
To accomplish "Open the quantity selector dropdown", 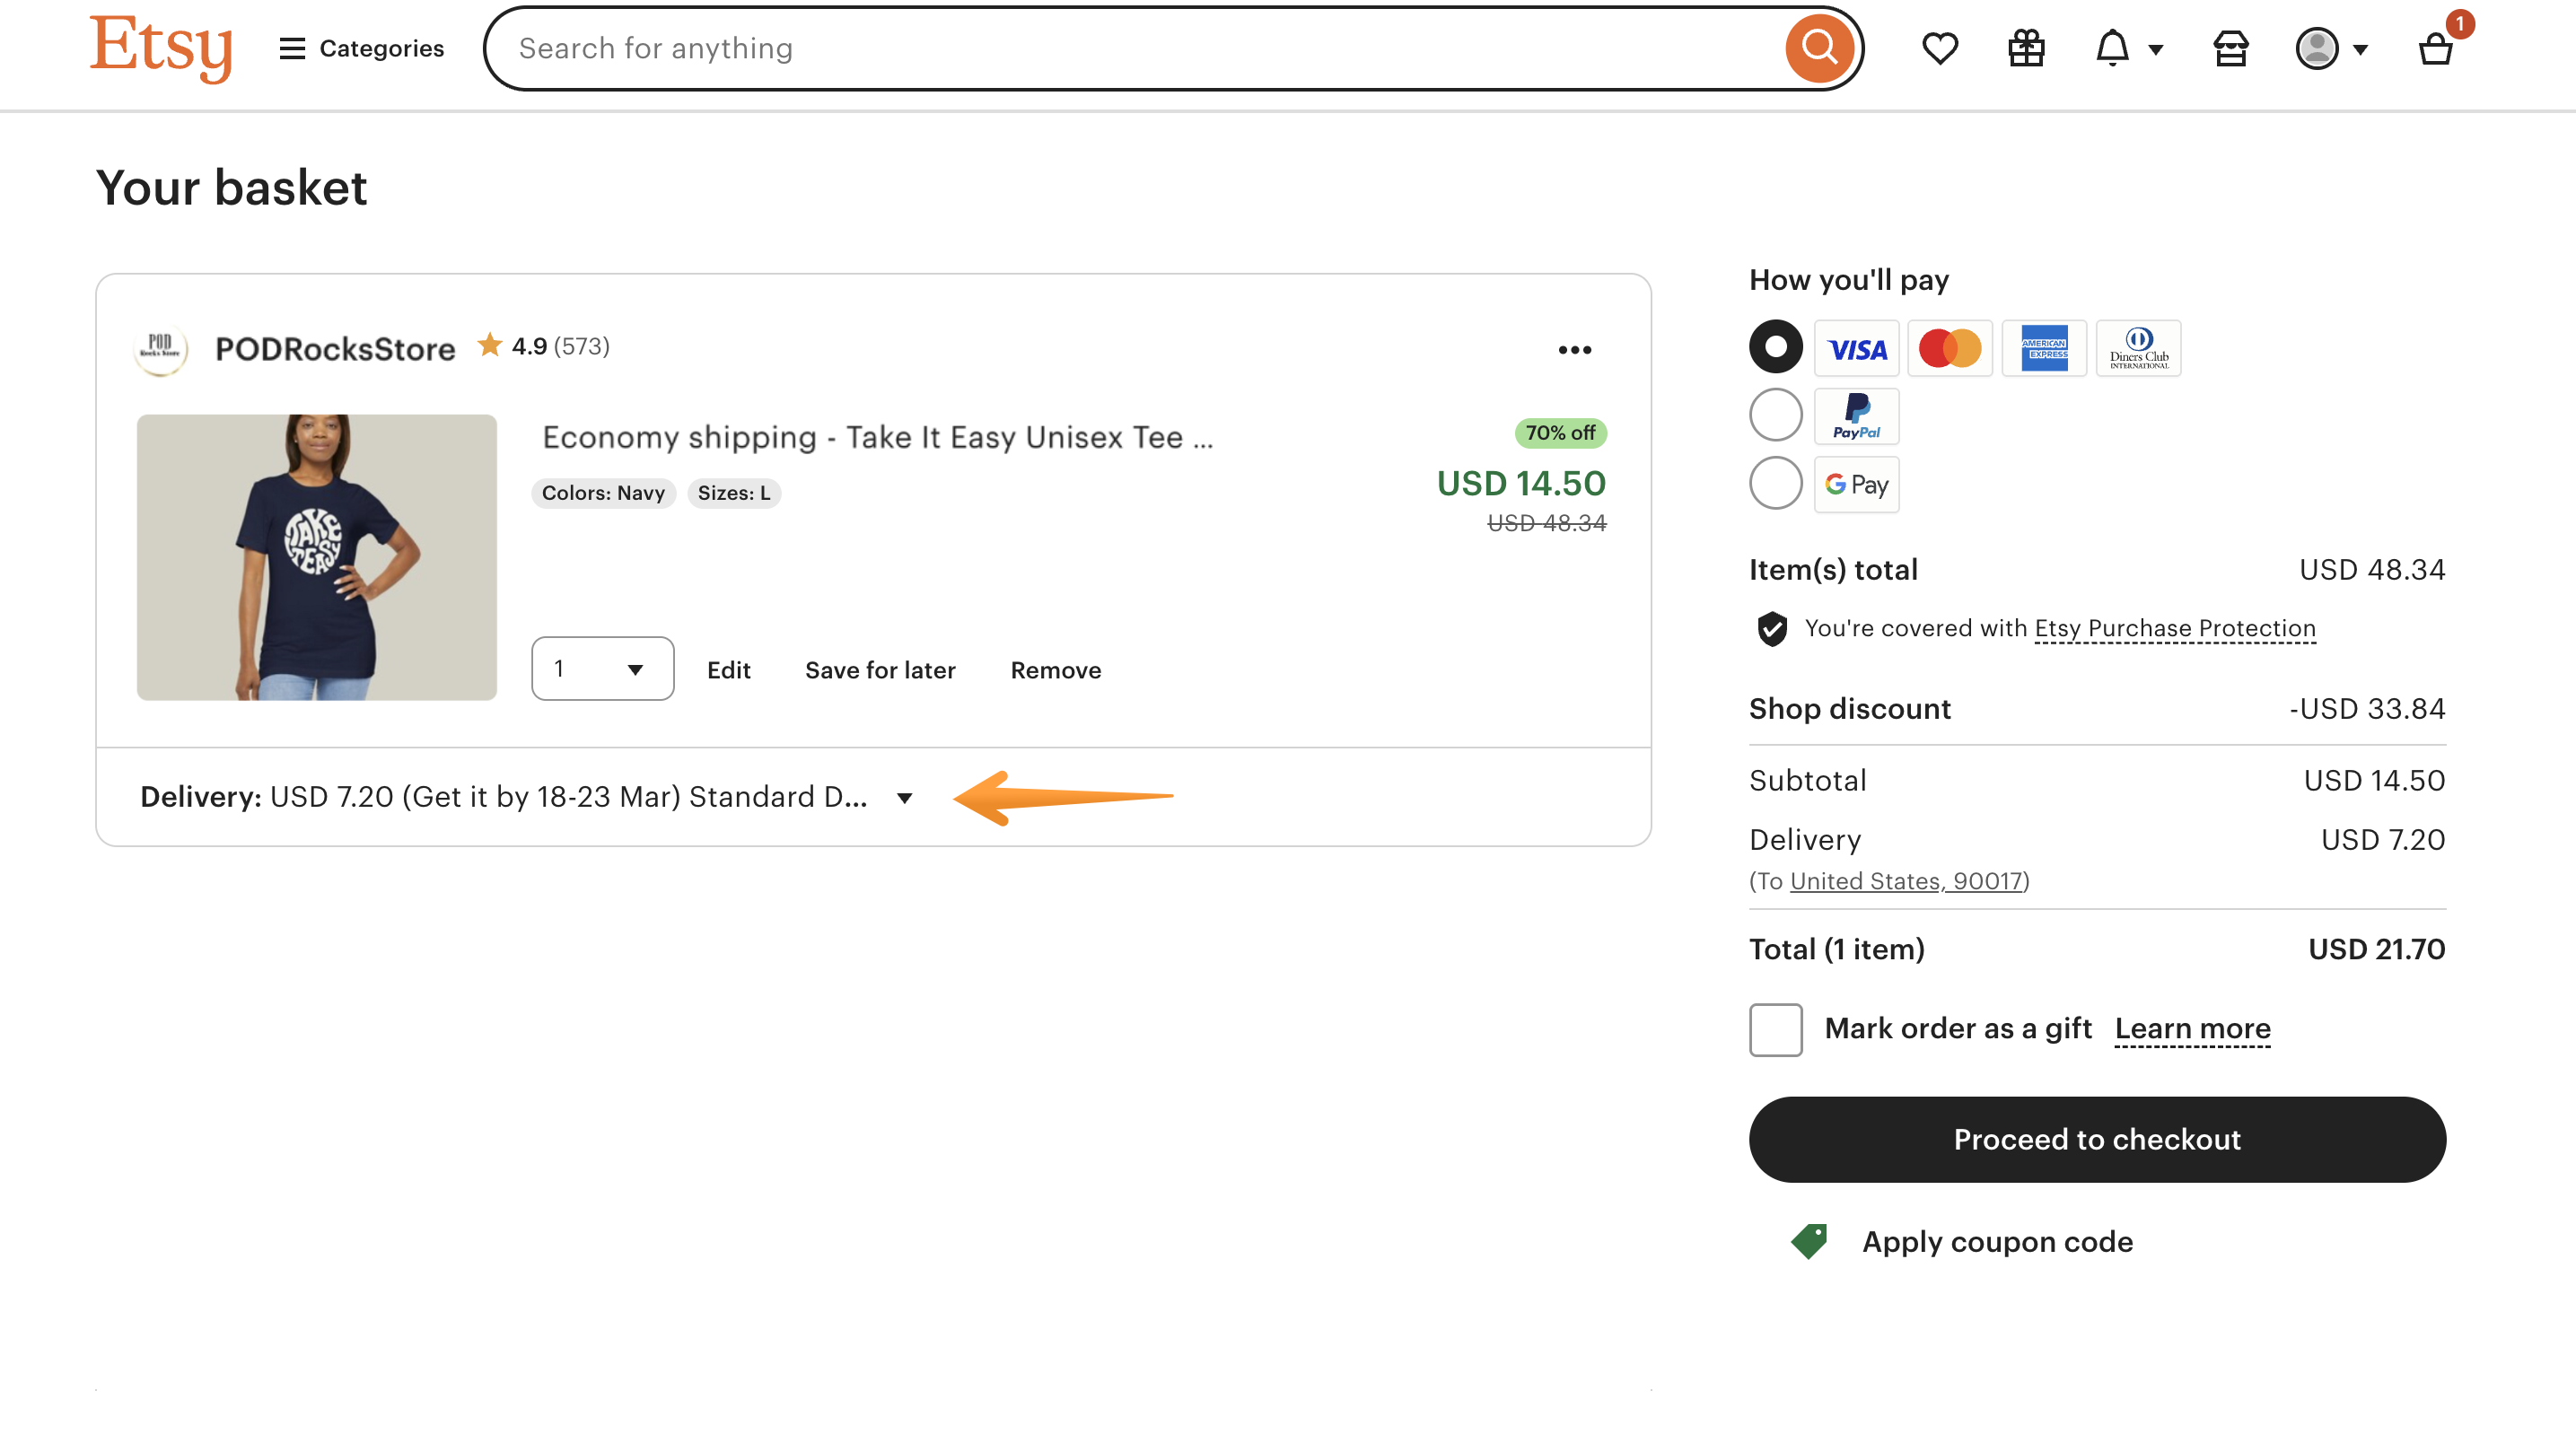I will pos(602,668).
